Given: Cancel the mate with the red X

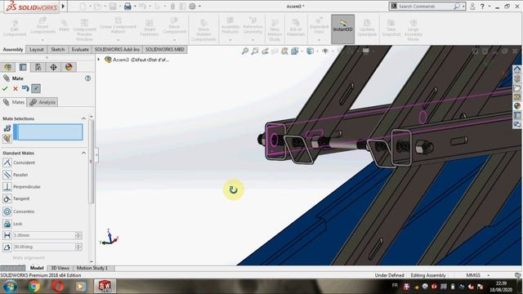Looking at the screenshot, I should 16,89.
